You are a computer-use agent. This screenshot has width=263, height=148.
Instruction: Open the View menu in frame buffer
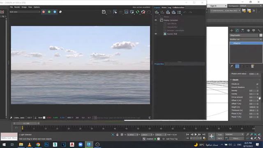click(30, 7)
